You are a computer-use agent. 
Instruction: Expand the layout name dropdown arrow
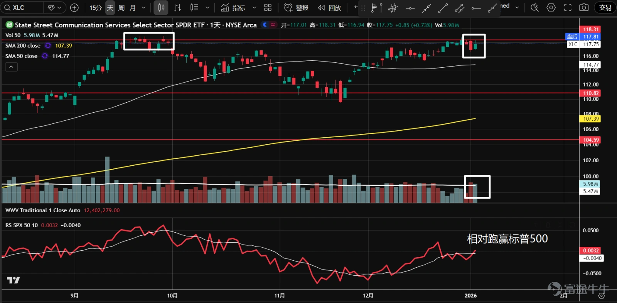[x=517, y=7]
